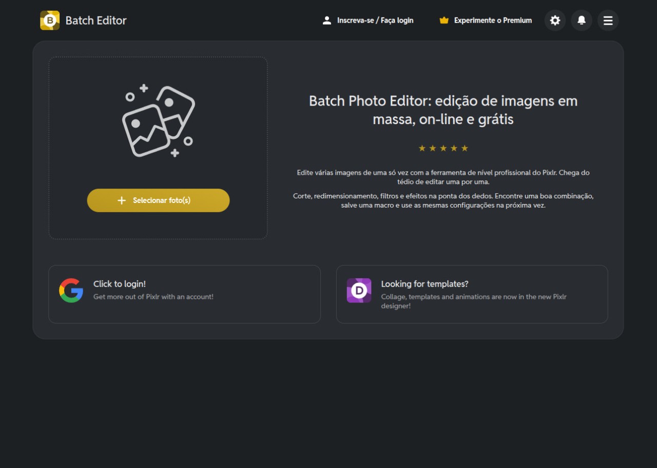The height and width of the screenshot is (468, 657).
Task: Click the user profile icon
Action: click(326, 21)
